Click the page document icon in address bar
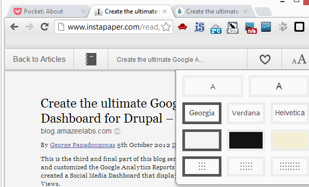Viewport: 309px width, 187px height. (61, 27)
